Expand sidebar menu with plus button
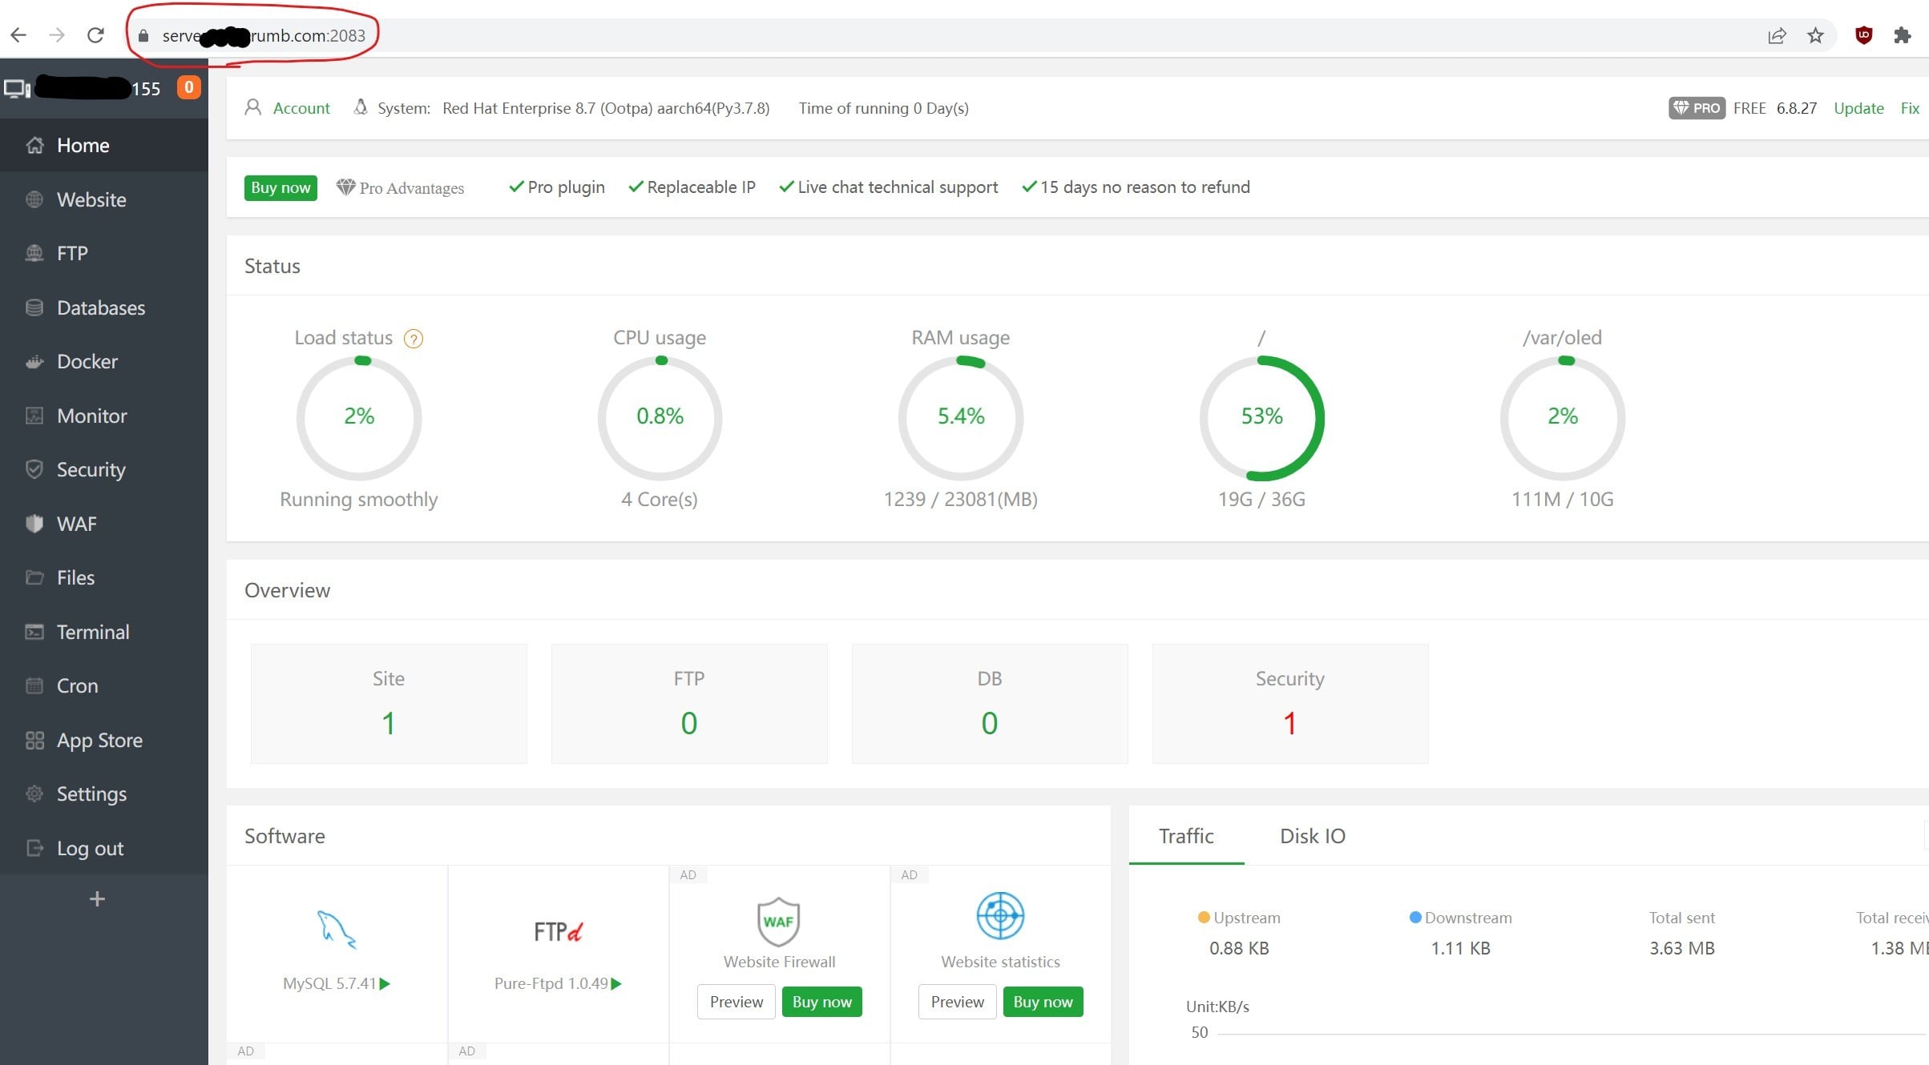 click(x=97, y=899)
